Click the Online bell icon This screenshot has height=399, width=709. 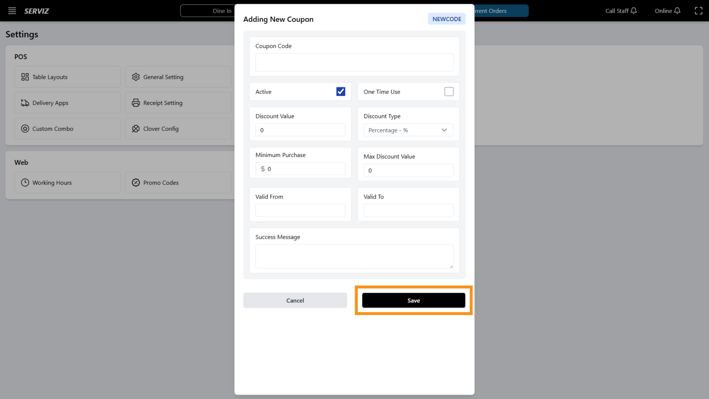[677, 11]
